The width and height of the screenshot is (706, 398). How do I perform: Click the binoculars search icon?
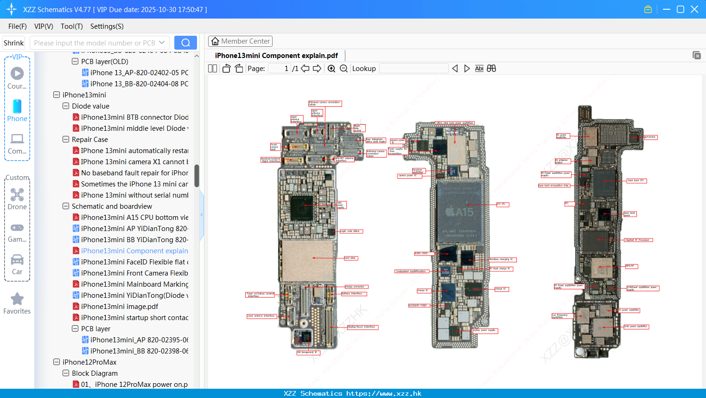(x=491, y=68)
